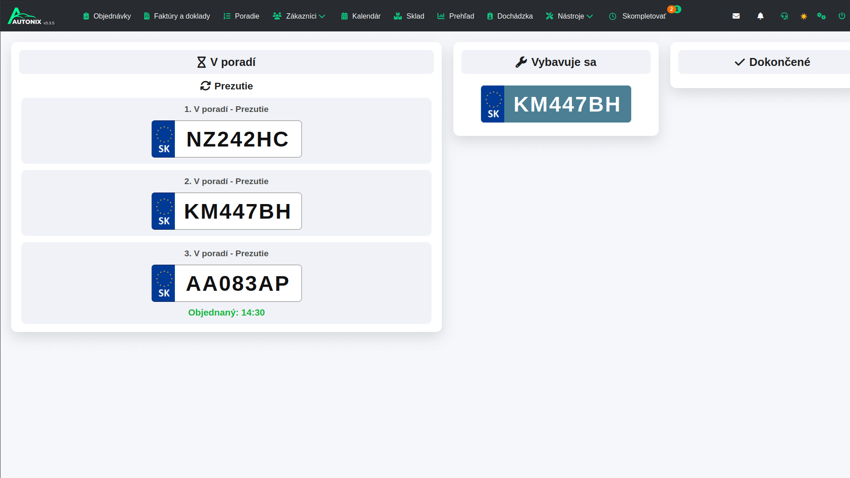Select license plate NZ242HC in queue
The height and width of the screenshot is (478, 850).
[226, 139]
